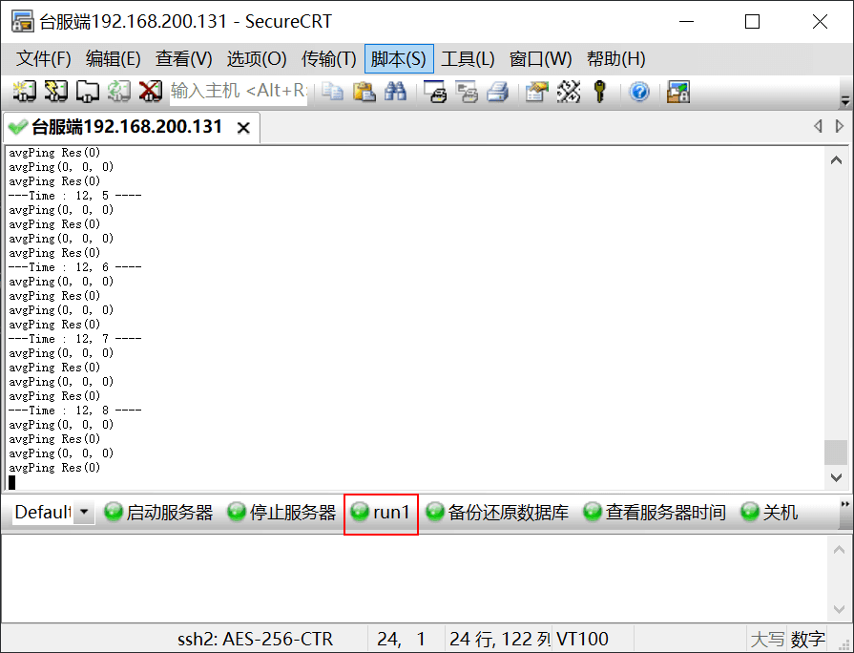
Task: Click the terminal scroll-up arrow
Action: 836,160
